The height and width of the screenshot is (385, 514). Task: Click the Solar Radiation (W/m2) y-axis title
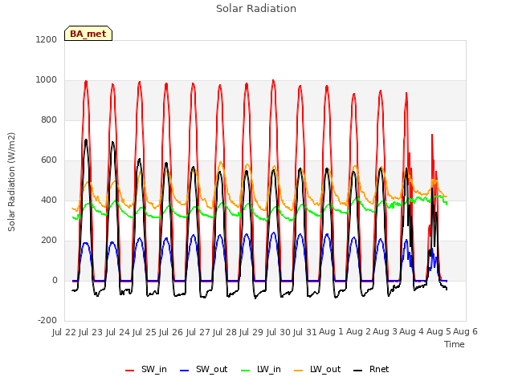click(11, 182)
